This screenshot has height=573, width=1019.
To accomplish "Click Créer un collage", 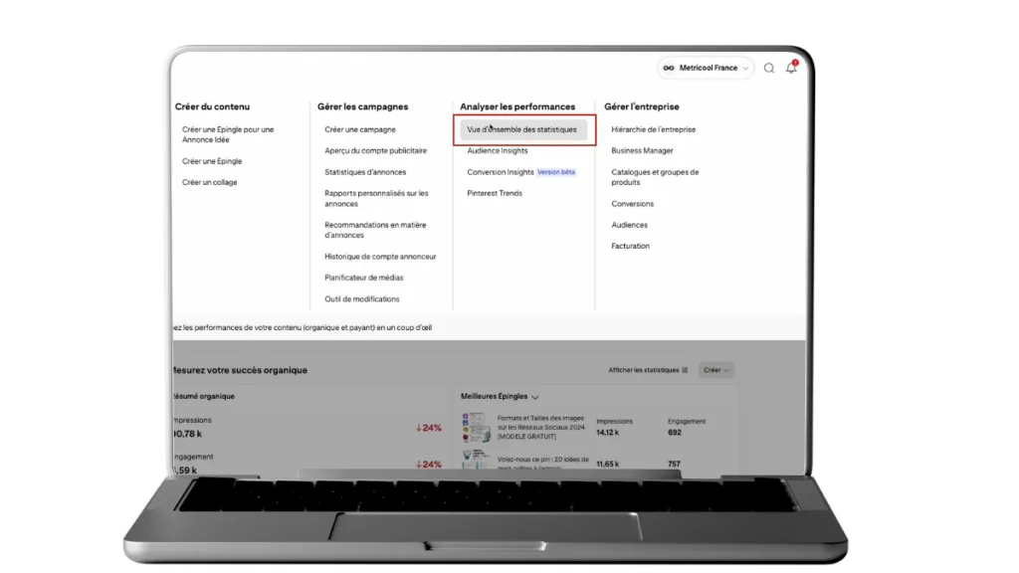I will click(209, 182).
